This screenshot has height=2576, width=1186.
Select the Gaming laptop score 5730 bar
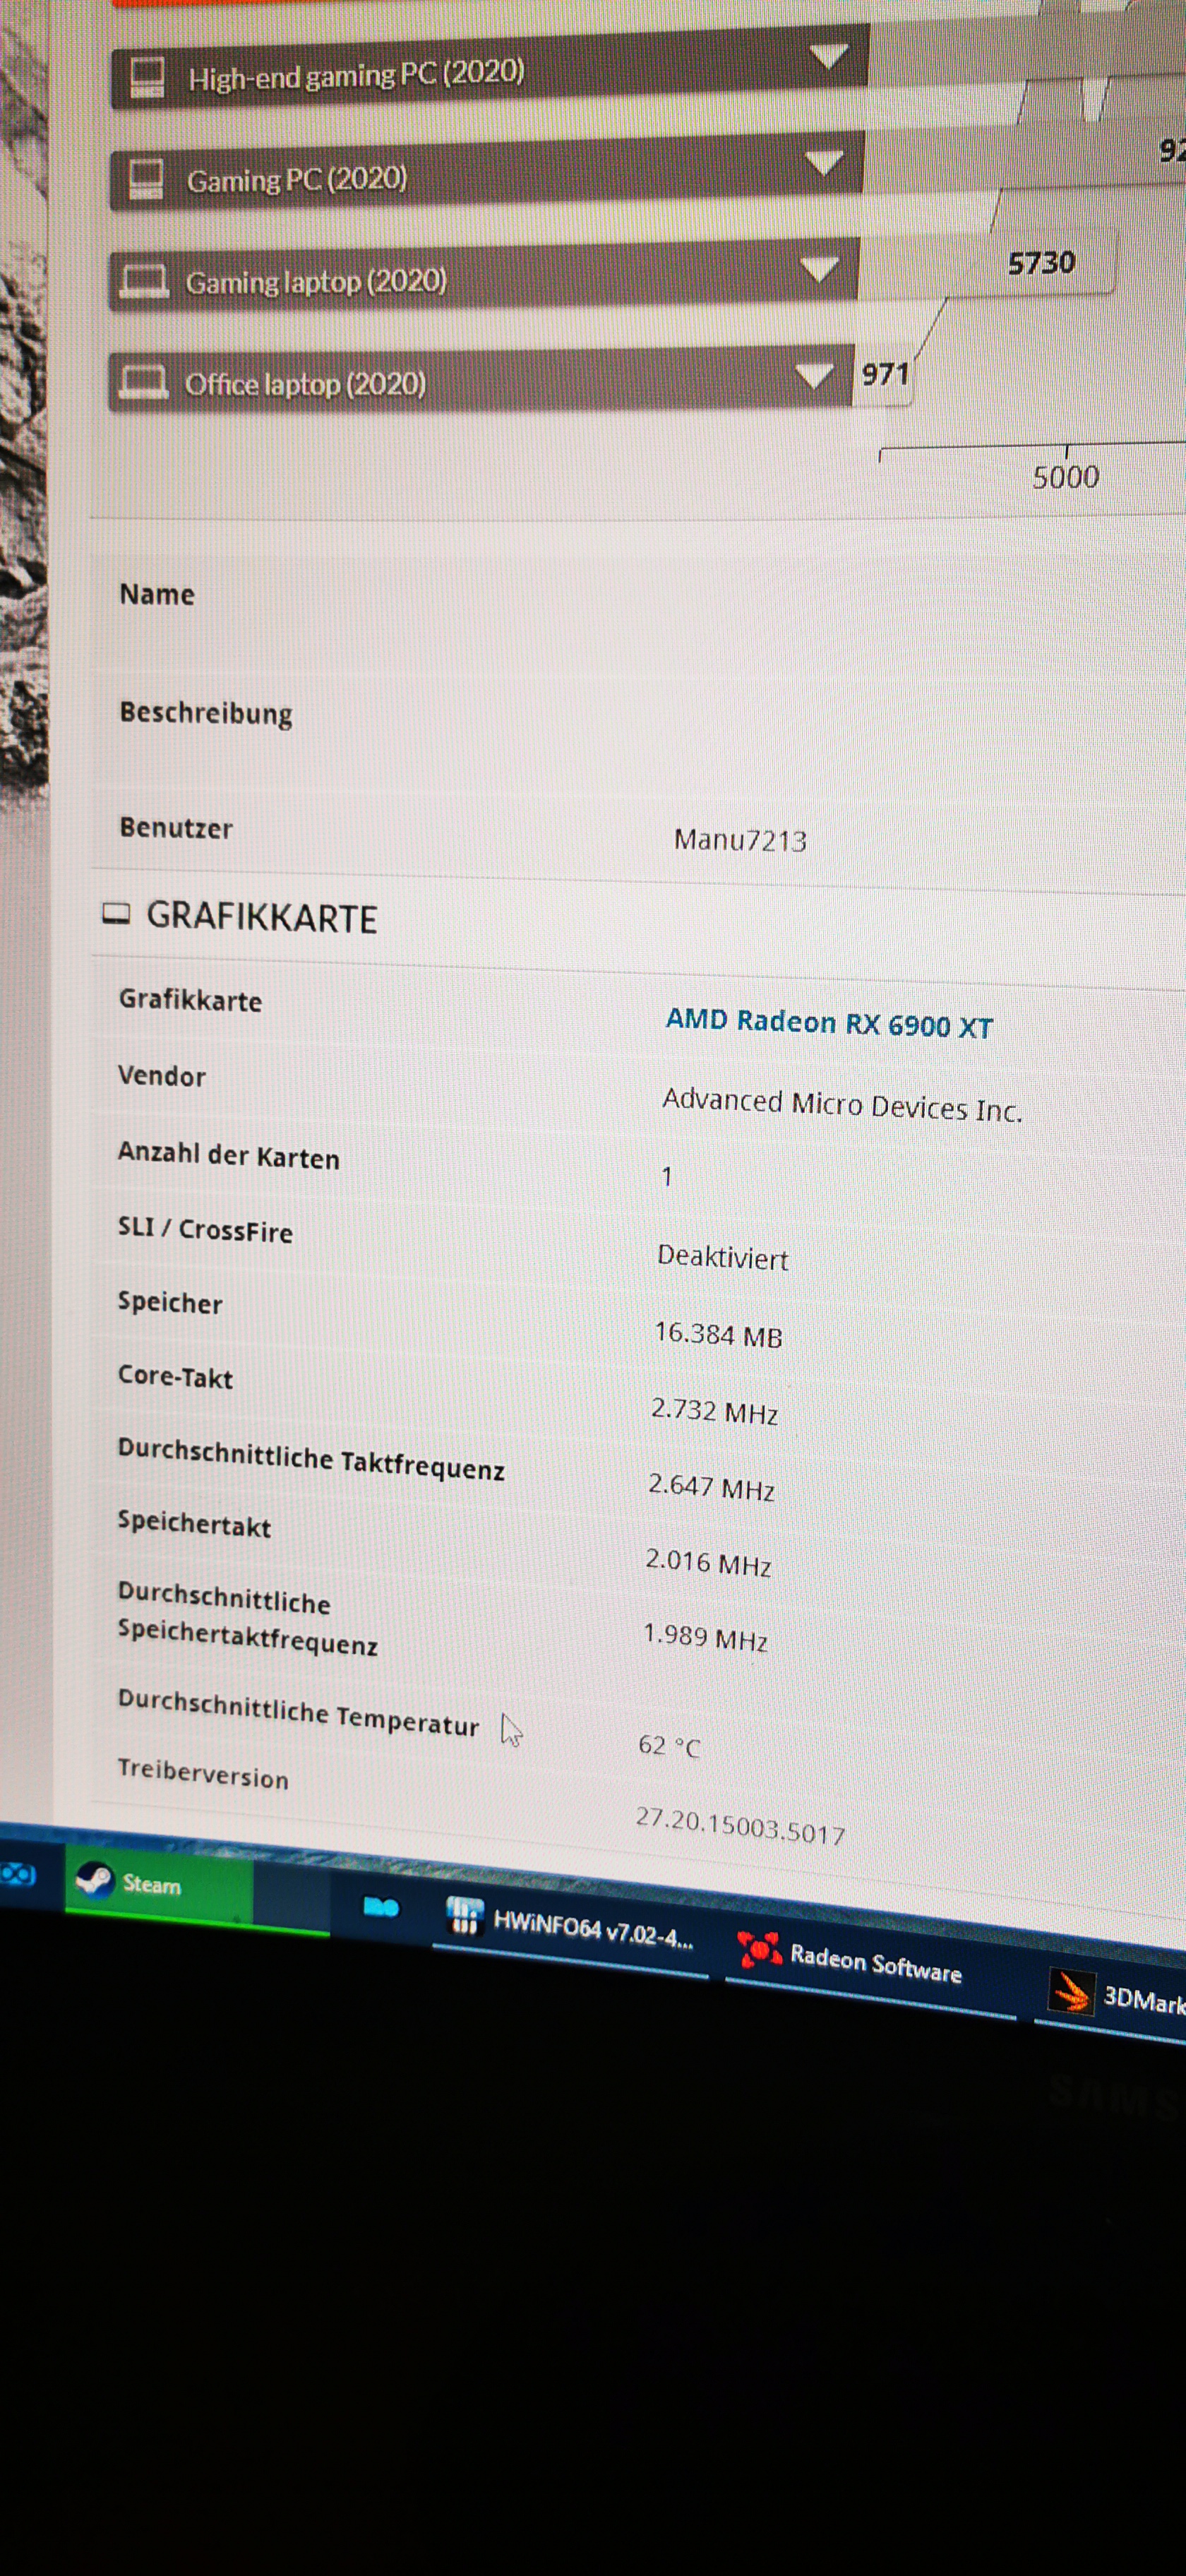986,264
